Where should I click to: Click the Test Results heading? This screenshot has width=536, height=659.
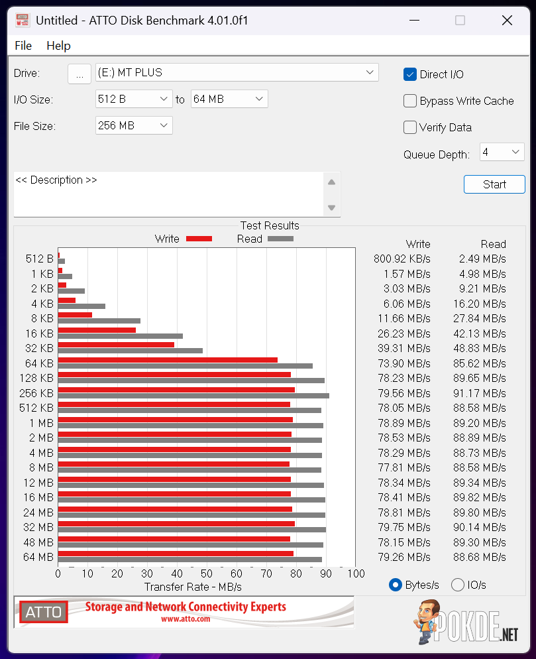[x=270, y=225]
